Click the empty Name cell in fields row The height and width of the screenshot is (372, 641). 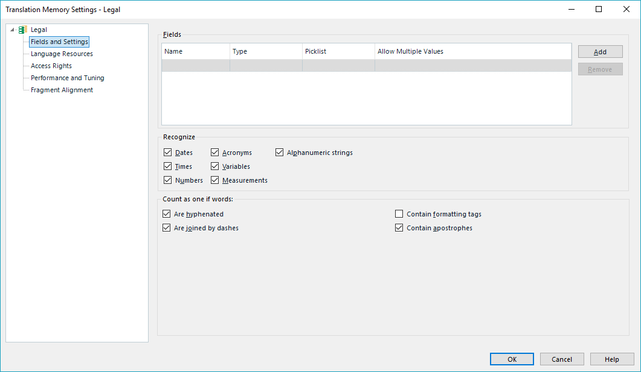(196, 65)
